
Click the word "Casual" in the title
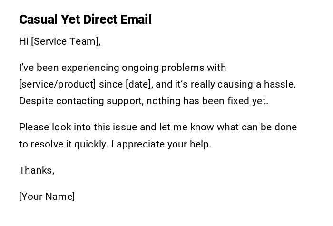[38, 20]
